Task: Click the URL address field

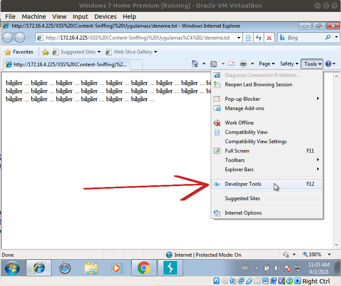Action: [138, 38]
